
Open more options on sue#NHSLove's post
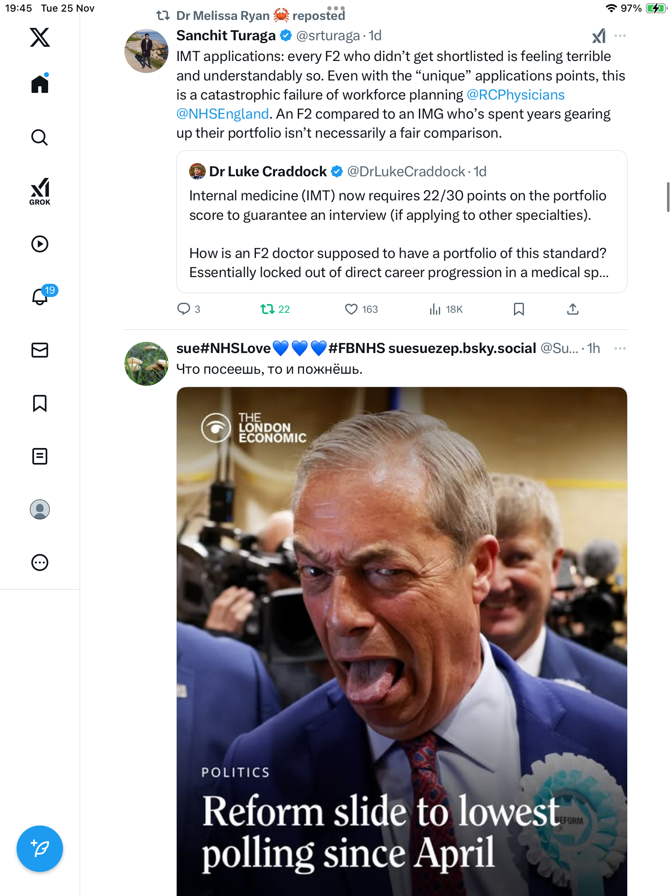[620, 348]
